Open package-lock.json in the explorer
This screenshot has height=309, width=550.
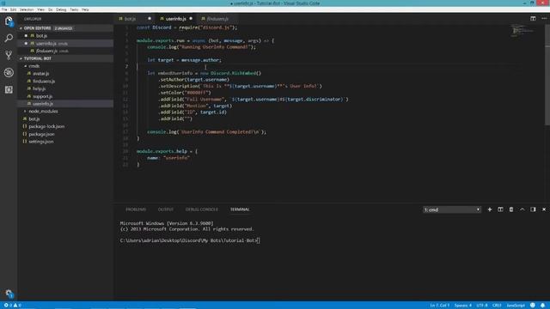(46, 126)
